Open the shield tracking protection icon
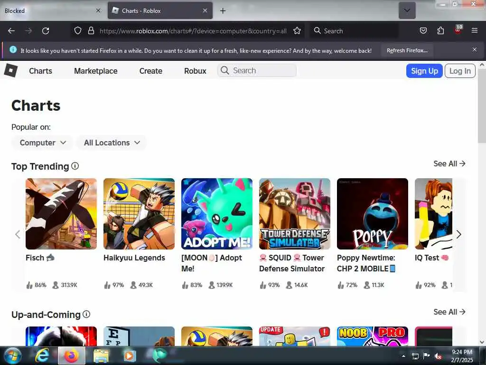 click(78, 30)
